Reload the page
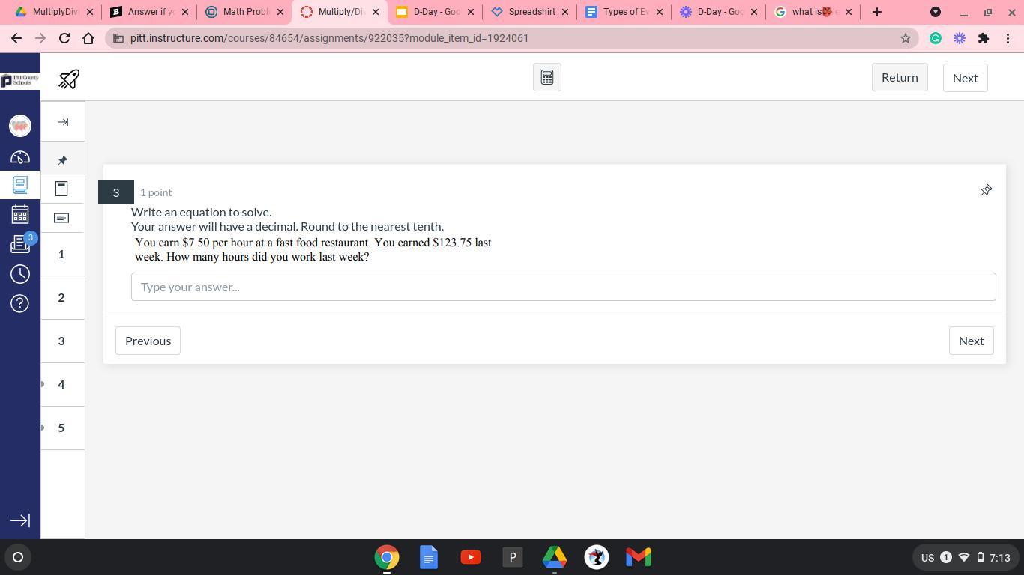 64,38
